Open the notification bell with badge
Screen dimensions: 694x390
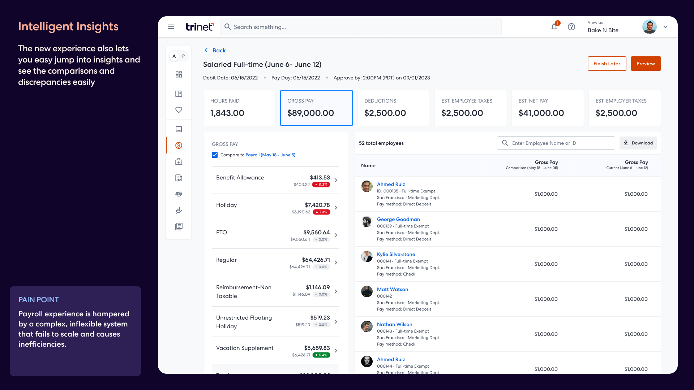pyautogui.click(x=554, y=27)
